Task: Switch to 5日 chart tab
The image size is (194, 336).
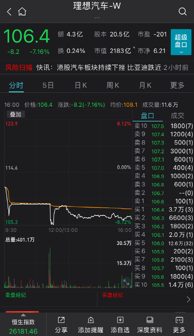Action: click(x=48, y=85)
